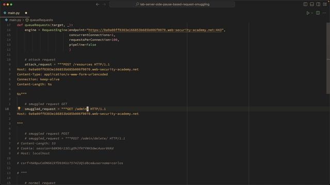Open the run options dropdown arrow
The image size is (330, 185).
tap(312, 13)
